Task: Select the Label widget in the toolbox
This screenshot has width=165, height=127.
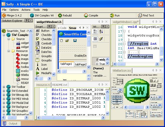Action: 44,69
